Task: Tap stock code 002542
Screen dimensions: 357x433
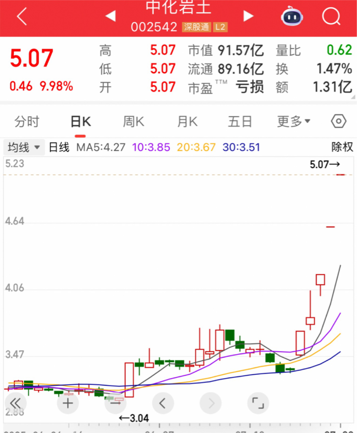Action: 154,27
